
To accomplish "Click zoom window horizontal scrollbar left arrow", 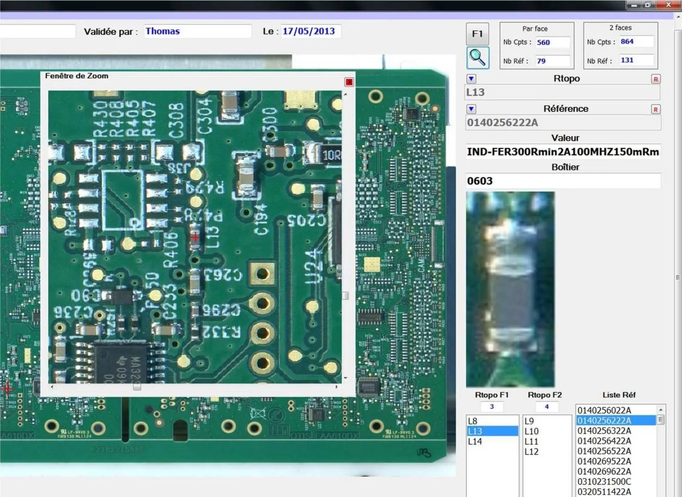I will click(x=52, y=387).
